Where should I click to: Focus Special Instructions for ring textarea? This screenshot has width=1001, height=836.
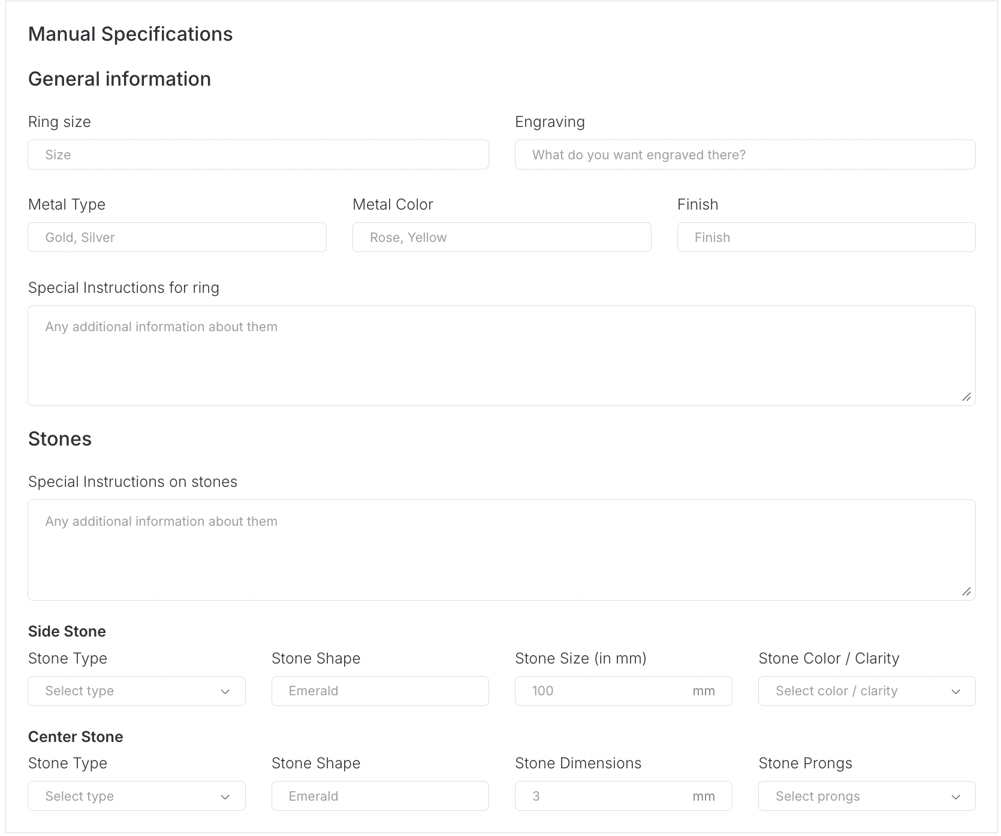click(501, 356)
